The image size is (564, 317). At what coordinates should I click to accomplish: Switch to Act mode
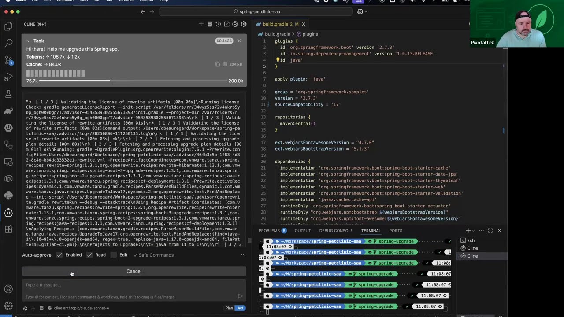241,308
